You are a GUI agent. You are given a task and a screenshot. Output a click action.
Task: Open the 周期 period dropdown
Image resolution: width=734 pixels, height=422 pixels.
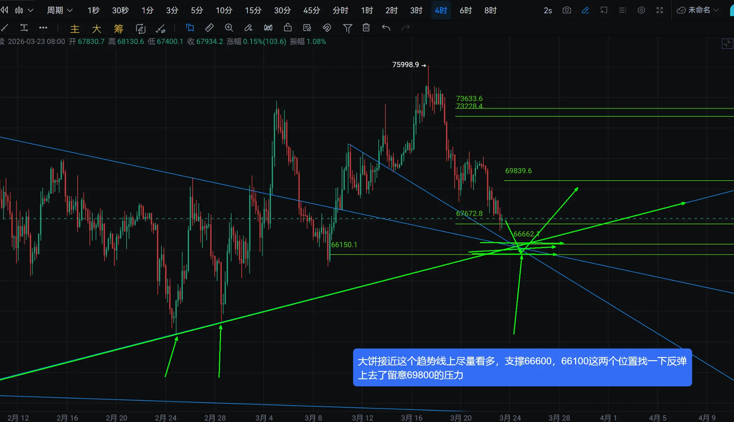click(59, 10)
